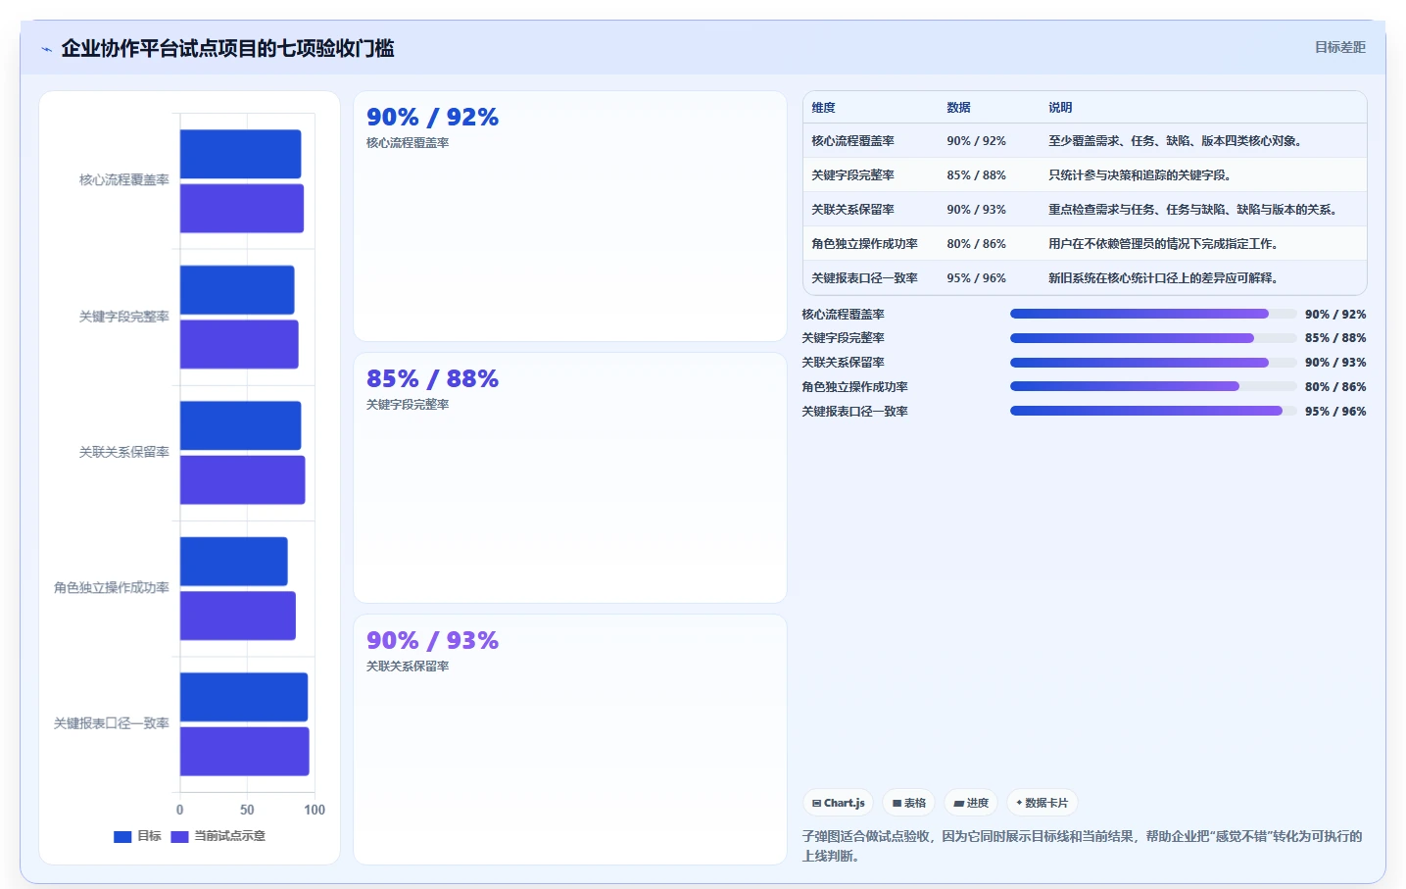Select the 表格 tag chip
The height and width of the screenshot is (889, 1406).
pos(909,803)
